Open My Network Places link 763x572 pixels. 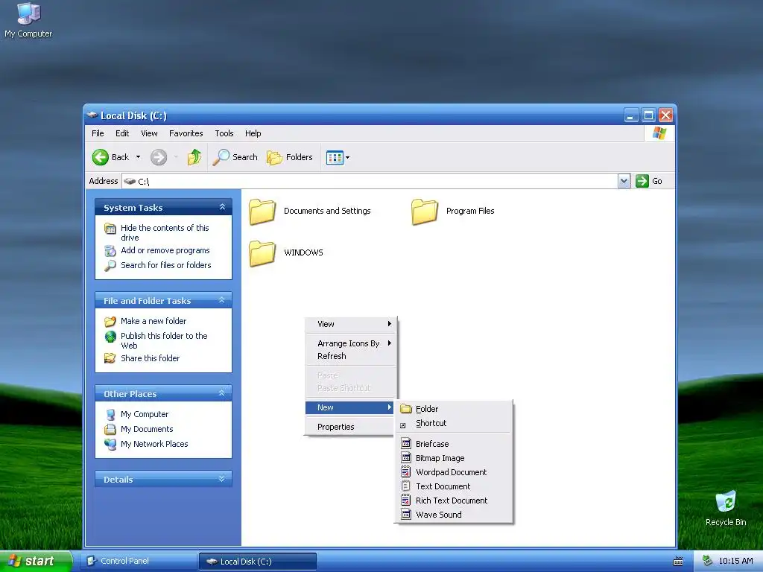coord(154,444)
